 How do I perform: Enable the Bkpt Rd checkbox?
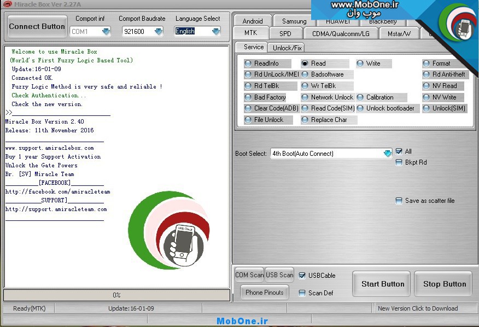tap(399, 162)
